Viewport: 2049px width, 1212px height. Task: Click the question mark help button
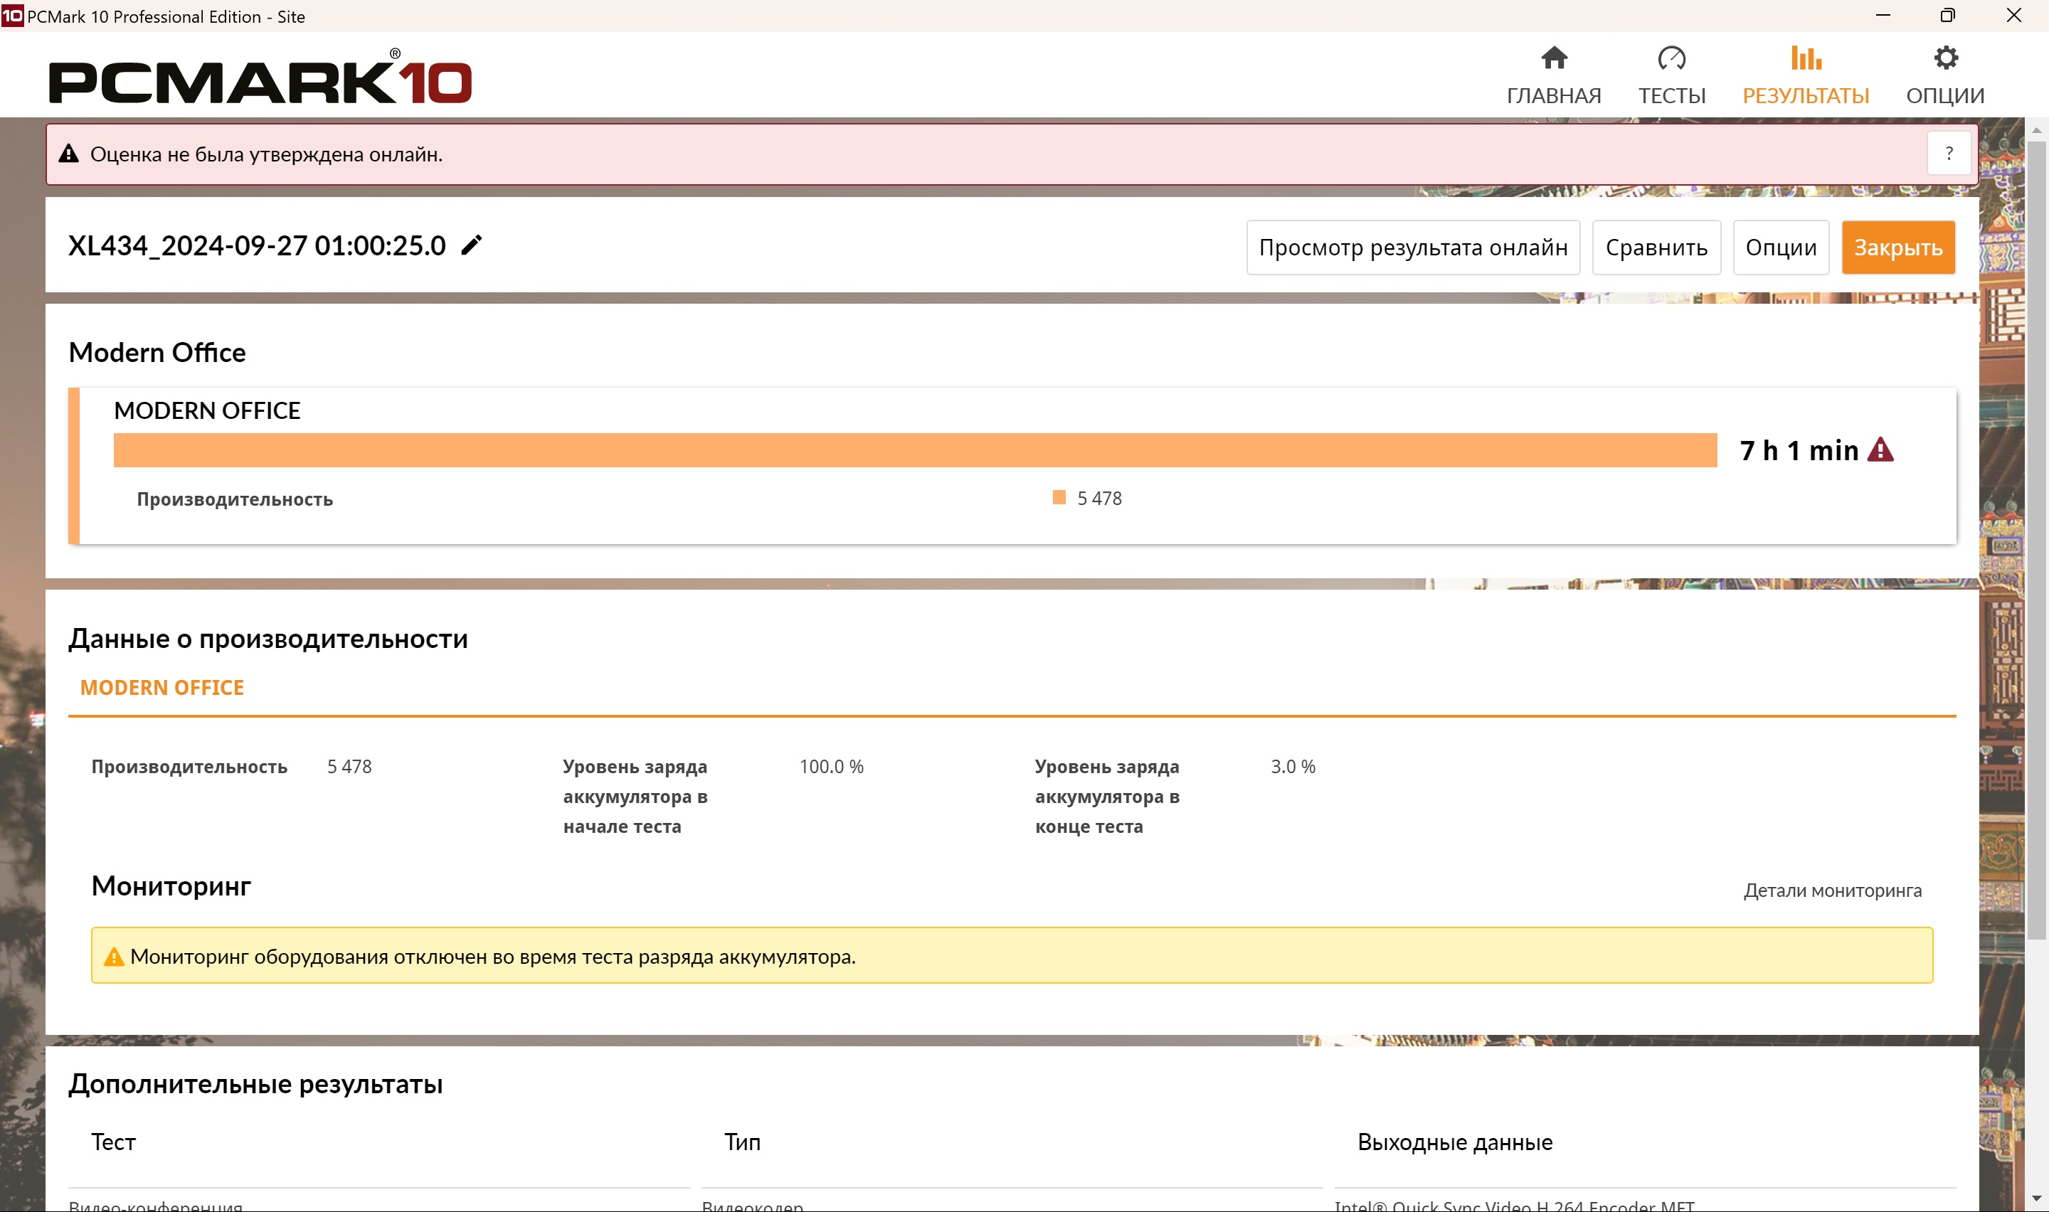[1949, 154]
